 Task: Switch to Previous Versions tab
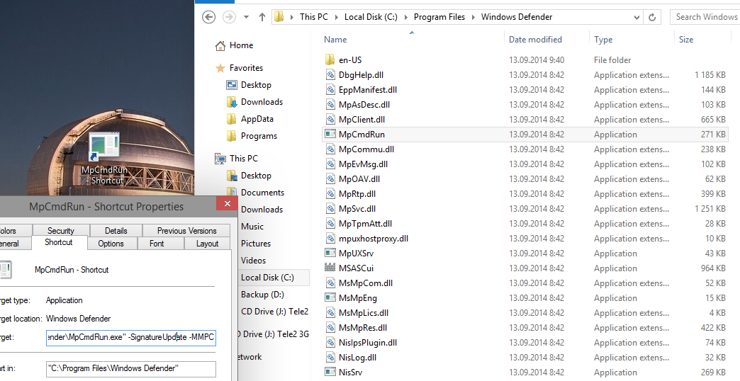click(x=187, y=231)
